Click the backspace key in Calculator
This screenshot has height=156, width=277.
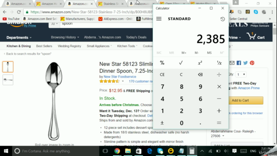200,75
